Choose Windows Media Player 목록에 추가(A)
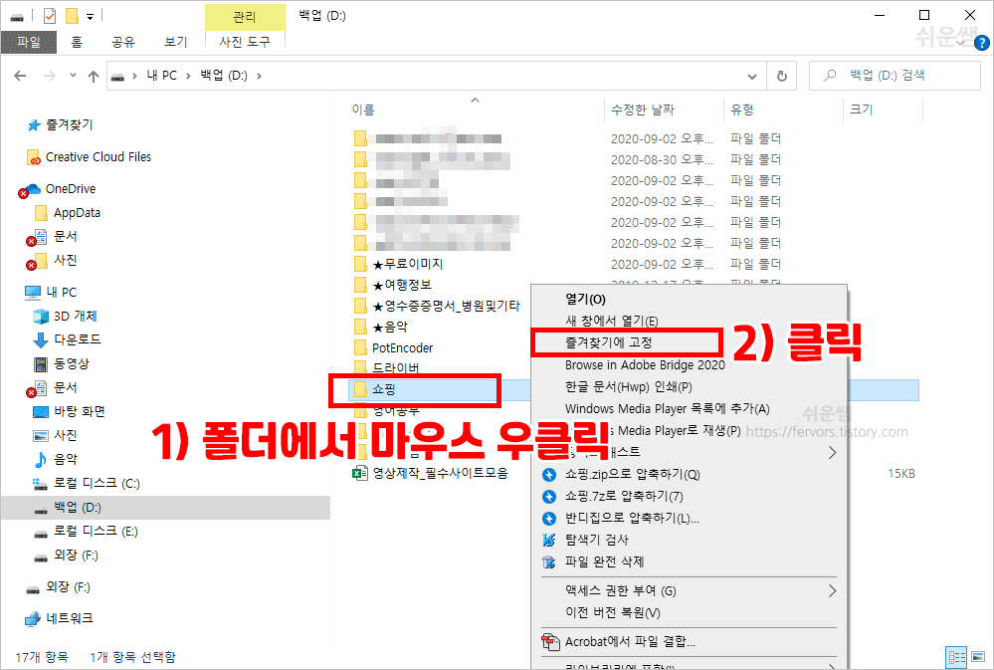 pyautogui.click(x=667, y=408)
